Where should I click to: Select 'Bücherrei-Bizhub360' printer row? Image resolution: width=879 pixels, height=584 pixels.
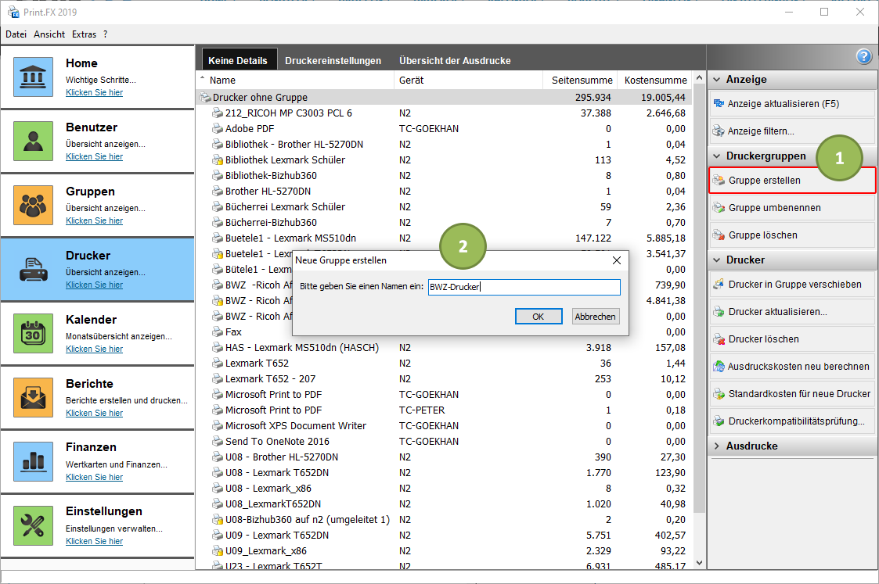tap(444, 223)
